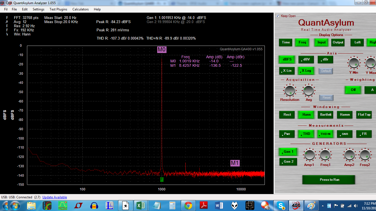Toggle the THD+N measurement
376x211 pixels.
[326, 134]
